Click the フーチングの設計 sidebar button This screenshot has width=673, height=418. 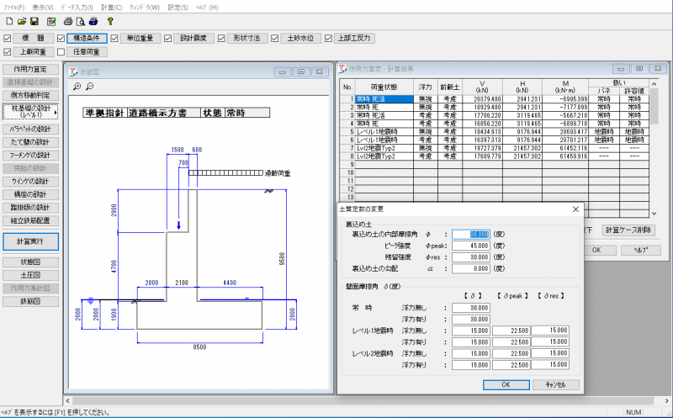30,156
